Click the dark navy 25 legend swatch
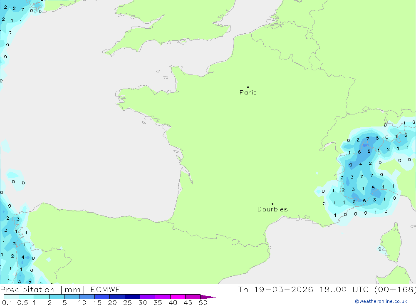416x305 pixels. [x=132, y=297]
